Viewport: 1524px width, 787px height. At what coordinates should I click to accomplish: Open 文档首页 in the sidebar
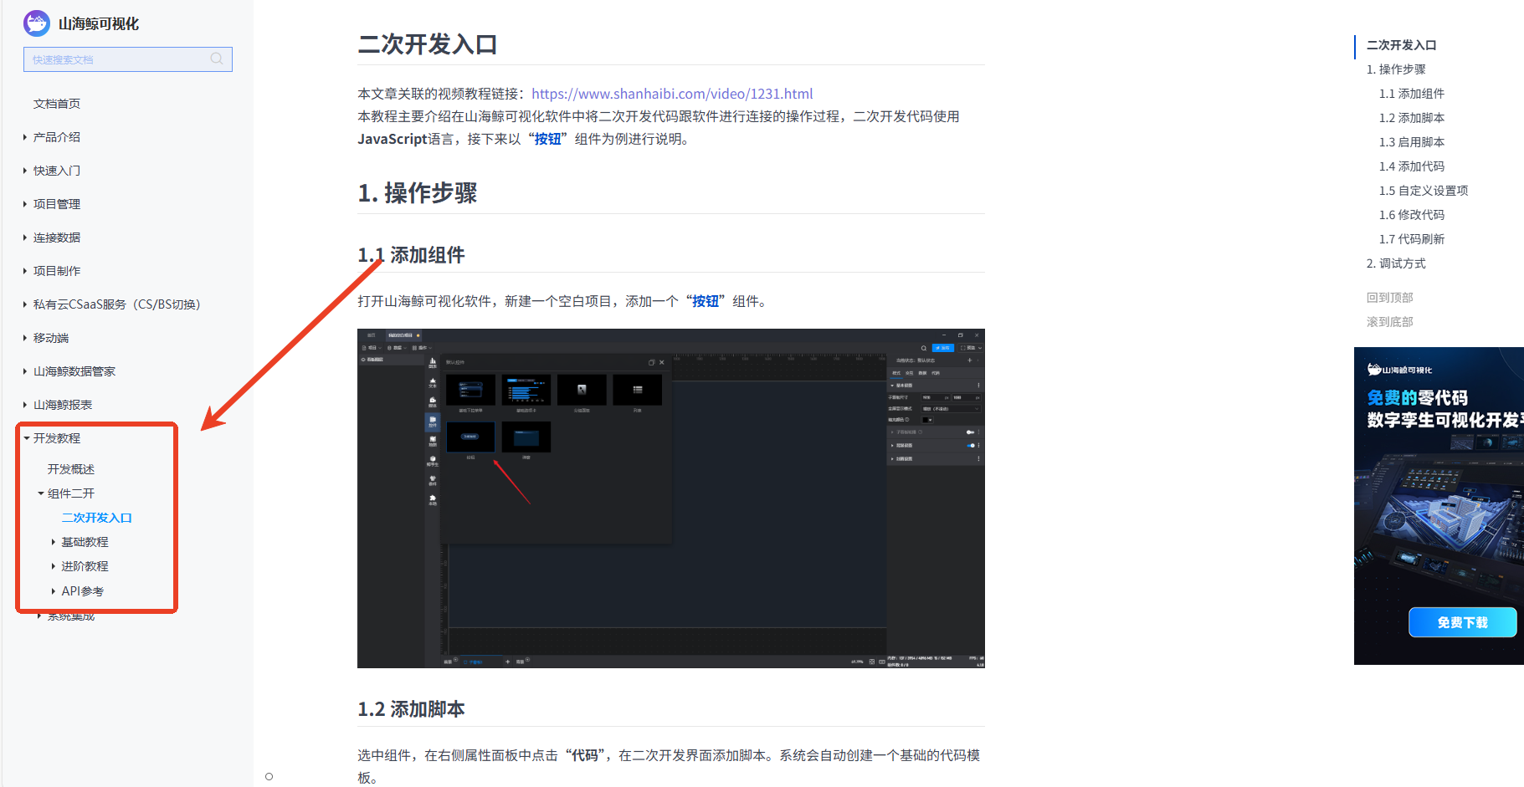(57, 104)
